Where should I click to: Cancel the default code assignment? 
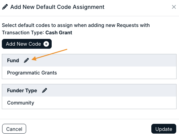(14, 129)
